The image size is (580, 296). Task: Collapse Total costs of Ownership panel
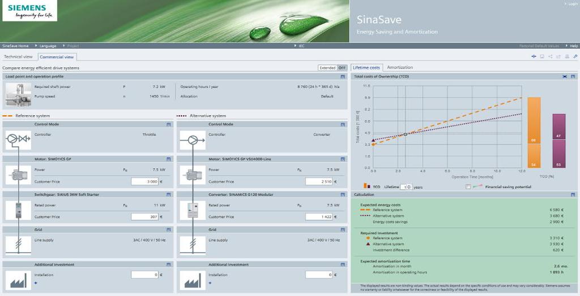(573, 76)
